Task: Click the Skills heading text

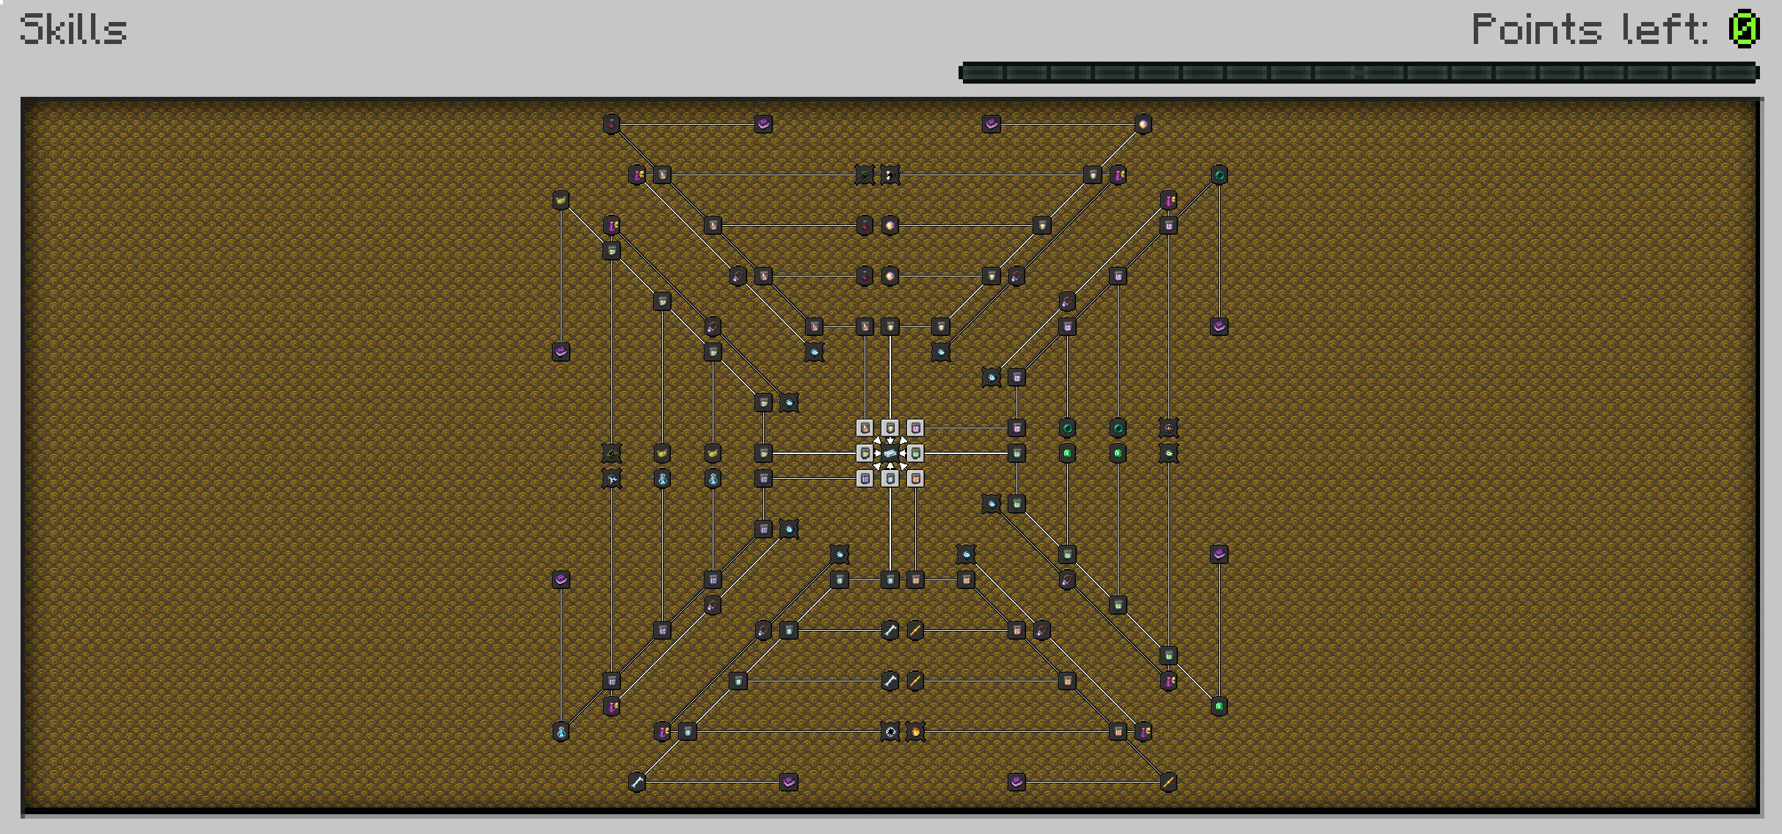Action: click(x=73, y=29)
